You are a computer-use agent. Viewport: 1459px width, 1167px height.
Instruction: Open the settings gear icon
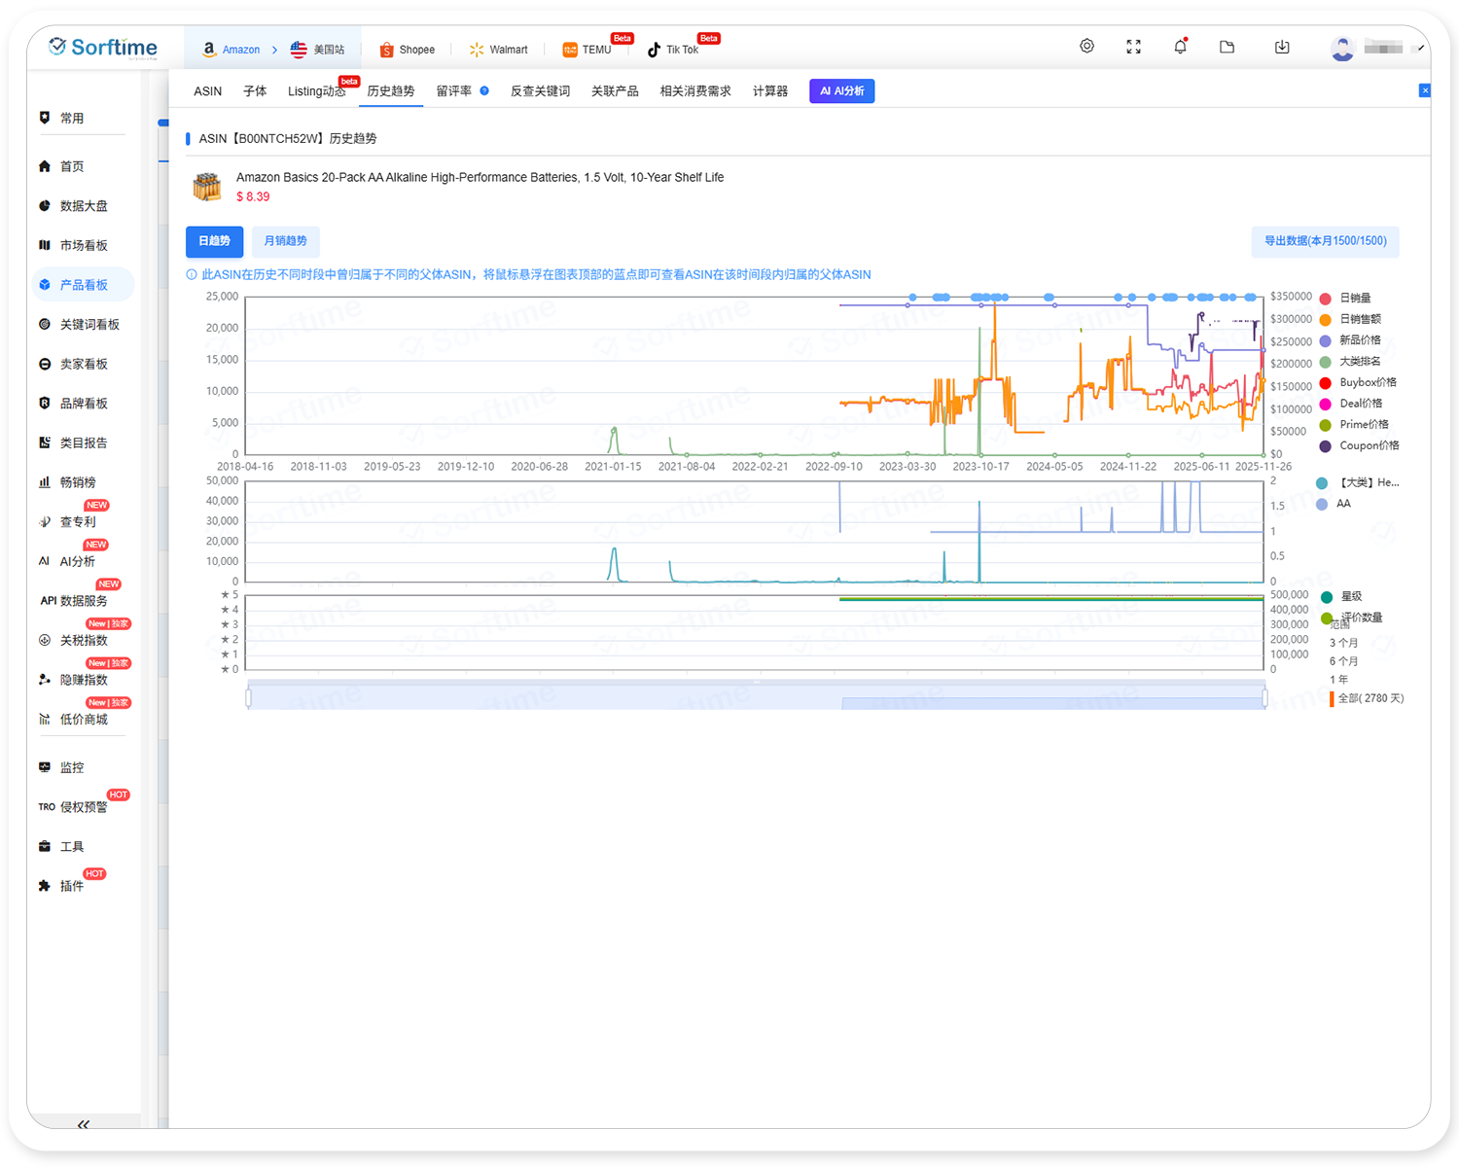click(x=1086, y=47)
